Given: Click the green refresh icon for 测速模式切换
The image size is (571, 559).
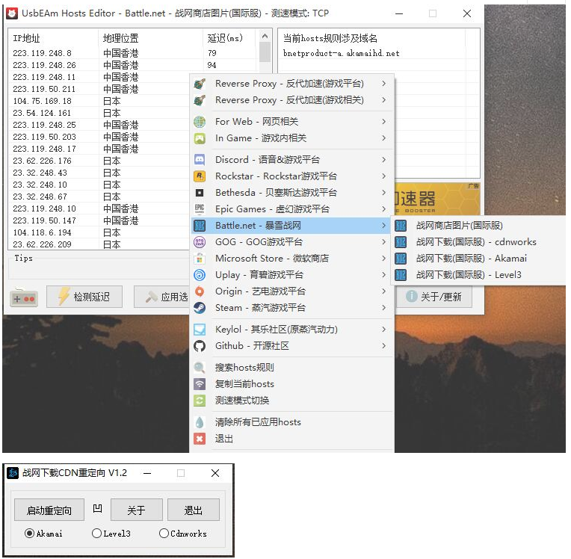Looking at the screenshot, I should pos(200,401).
